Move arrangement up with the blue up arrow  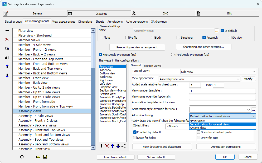(x=7, y=67)
